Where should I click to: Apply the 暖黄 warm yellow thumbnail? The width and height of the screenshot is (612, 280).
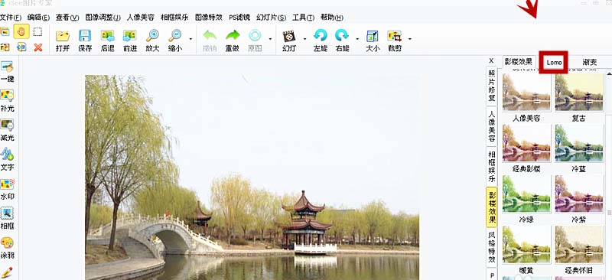526,245
